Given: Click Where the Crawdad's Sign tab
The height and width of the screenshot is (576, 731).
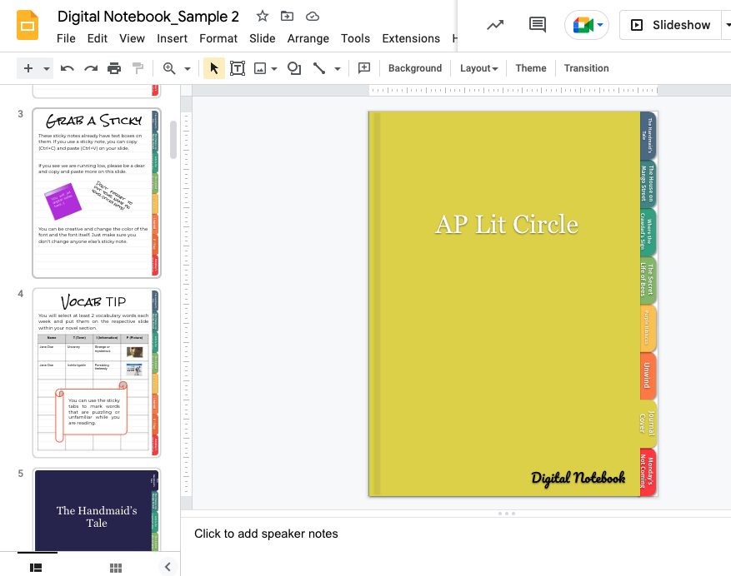Looking at the screenshot, I should point(648,231).
